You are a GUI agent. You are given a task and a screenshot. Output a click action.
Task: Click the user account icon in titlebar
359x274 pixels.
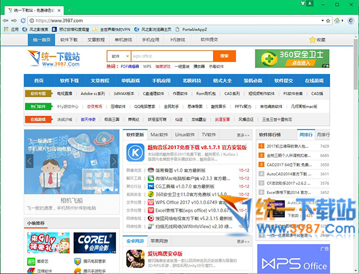click(310, 3)
